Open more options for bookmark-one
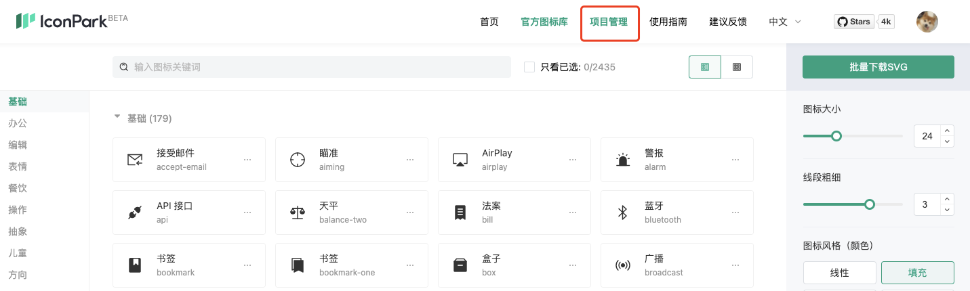Screen dimensions: 970x291 410,265
